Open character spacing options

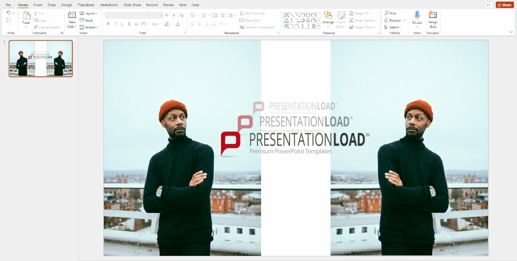[x=145, y=24]
